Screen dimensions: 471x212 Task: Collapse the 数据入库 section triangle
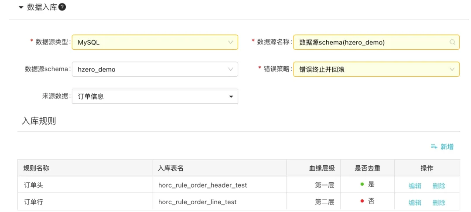coord(21,8)
